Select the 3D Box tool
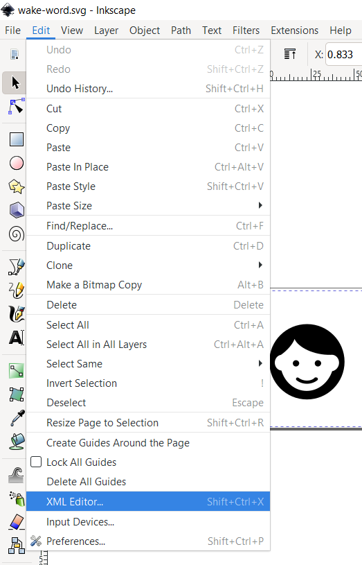 pos(16,210)
